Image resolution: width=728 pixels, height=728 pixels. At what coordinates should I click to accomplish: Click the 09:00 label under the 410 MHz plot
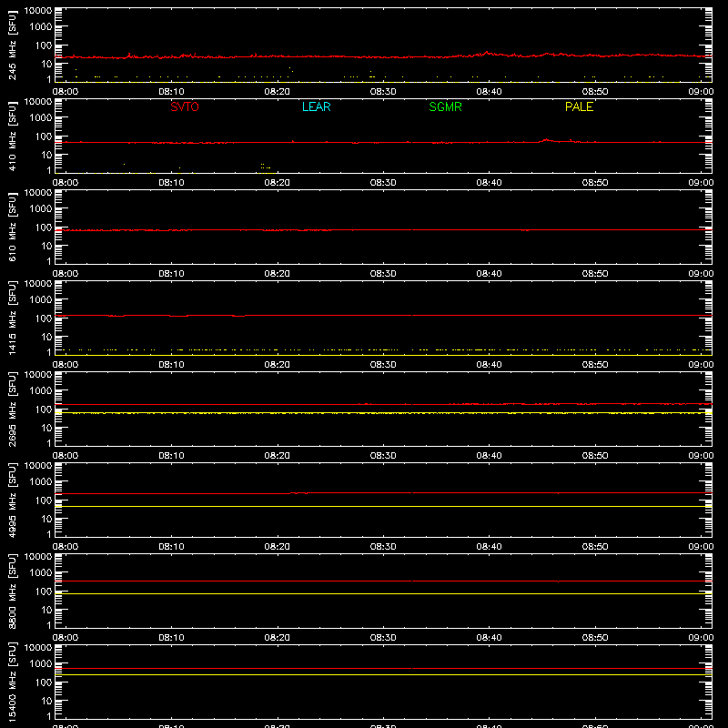point(701,183)
